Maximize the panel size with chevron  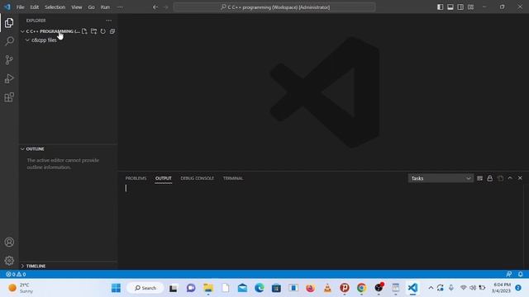coord(510,178)
